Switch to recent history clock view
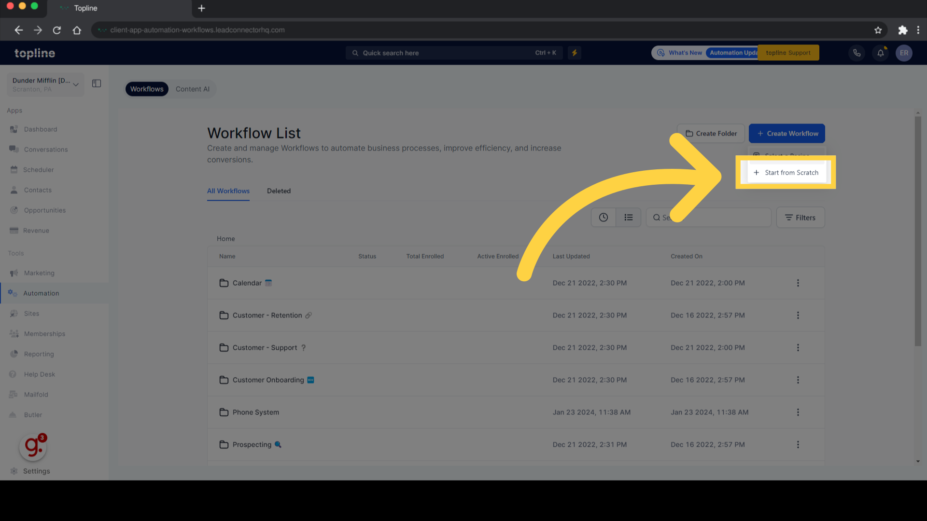 click(604, 218)
